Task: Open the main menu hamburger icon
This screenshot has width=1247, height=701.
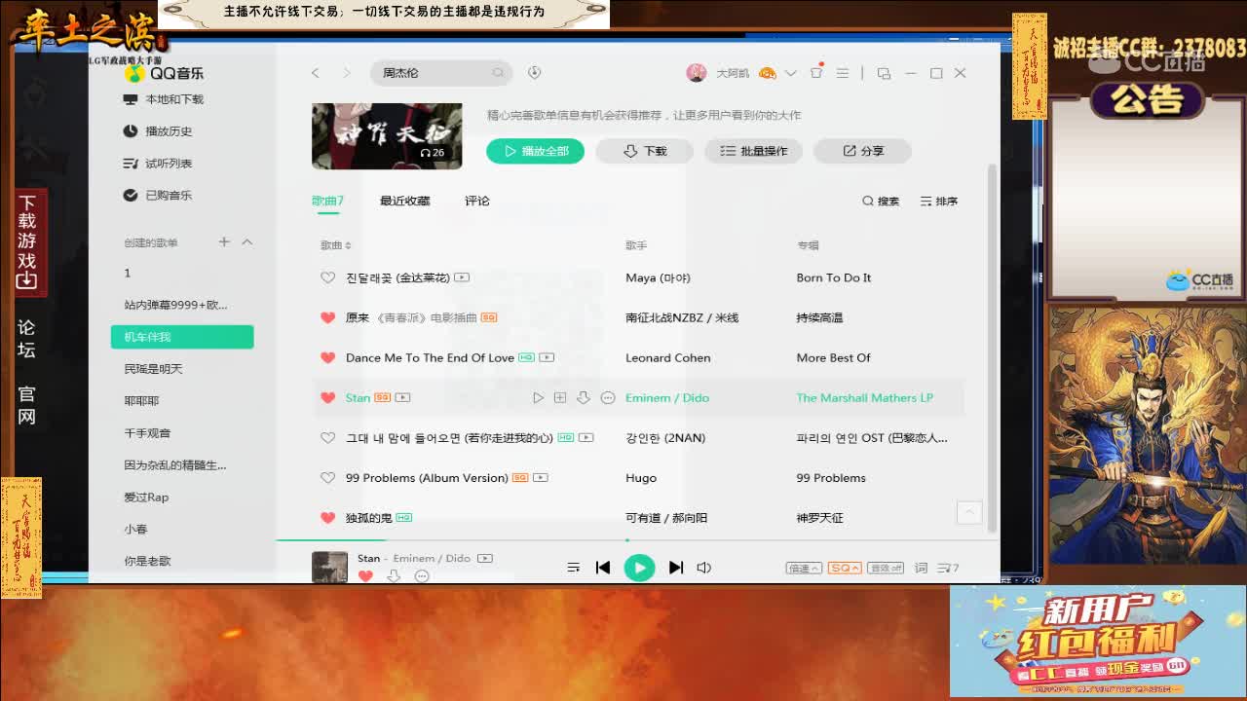Action: [843, 73]
